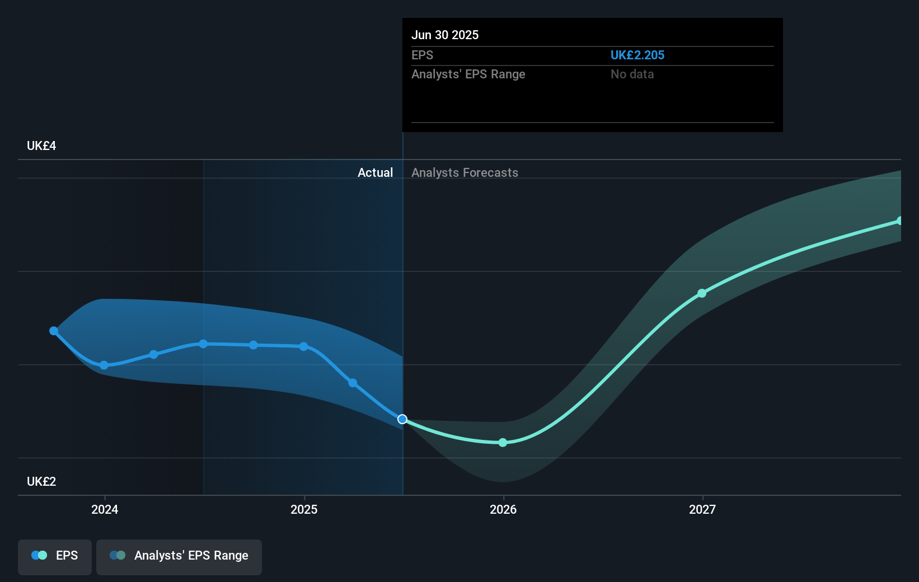Click the 2027 axis year label
The height and width of the screenshot is (582, 919).
(x=703, y=509)
